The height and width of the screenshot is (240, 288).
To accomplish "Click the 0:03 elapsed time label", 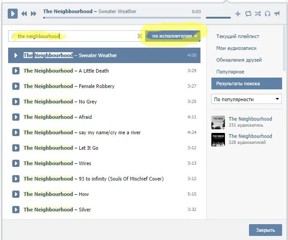I will point(196,12).
